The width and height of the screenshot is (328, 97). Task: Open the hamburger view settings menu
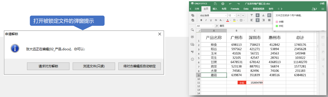pos(323,9)
